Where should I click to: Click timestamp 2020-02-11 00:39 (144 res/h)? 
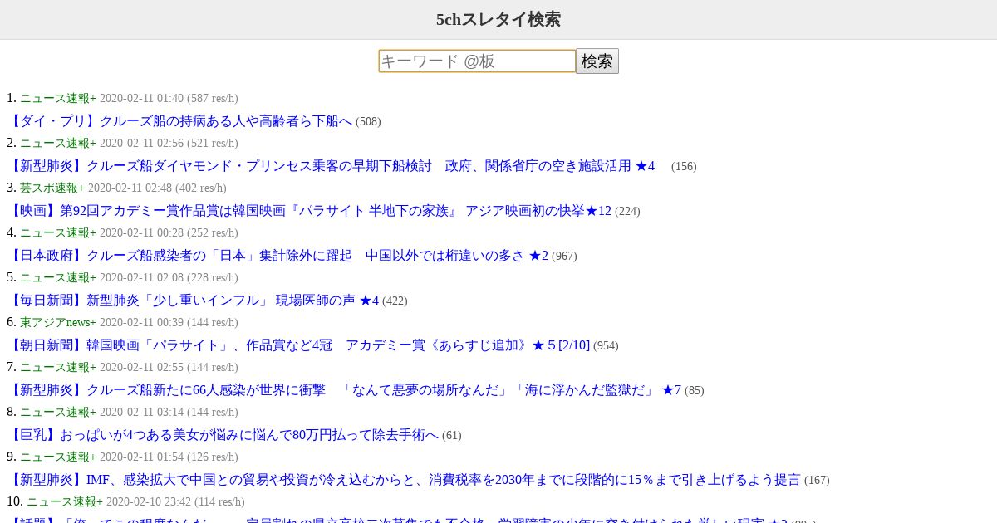(169, 323)
